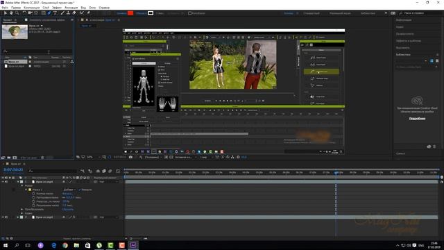Viewport: 444px width, 250px height.
Task: Open the Композиция menu
Action: tap(32, 8)
